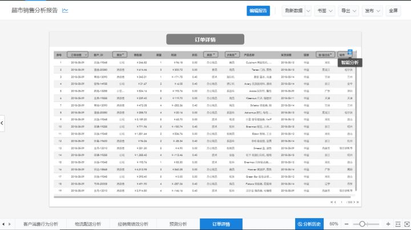Expand the 书签 dropdown
This screenshot has height=230, width=411.
[x=332, y=10]
